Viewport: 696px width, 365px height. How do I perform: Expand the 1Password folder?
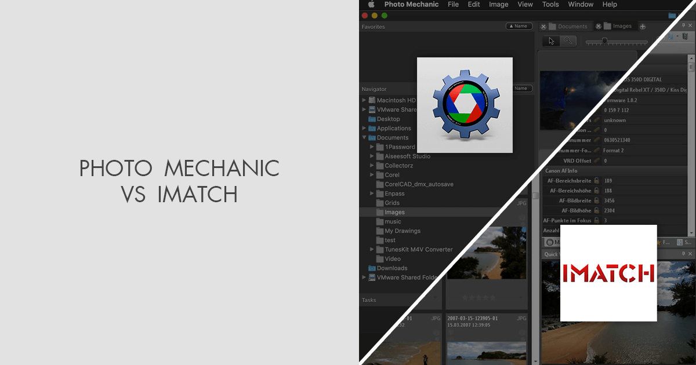[x=372, y=147]
